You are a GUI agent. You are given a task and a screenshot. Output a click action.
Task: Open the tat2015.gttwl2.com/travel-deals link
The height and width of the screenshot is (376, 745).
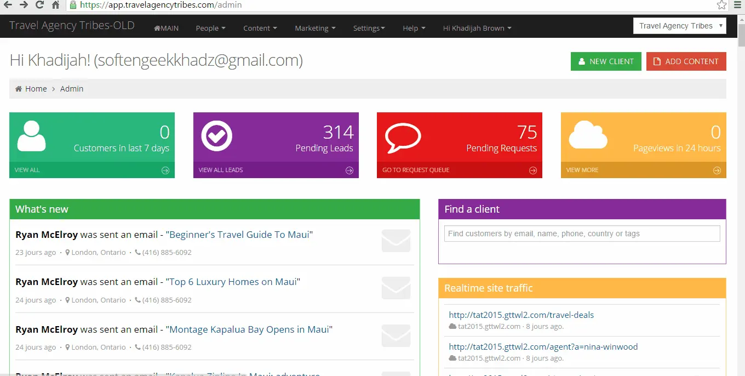click(521, 315)
